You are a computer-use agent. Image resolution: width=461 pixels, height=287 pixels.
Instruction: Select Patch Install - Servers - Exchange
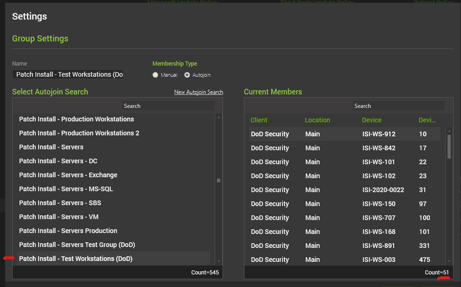tap(68, 175)
